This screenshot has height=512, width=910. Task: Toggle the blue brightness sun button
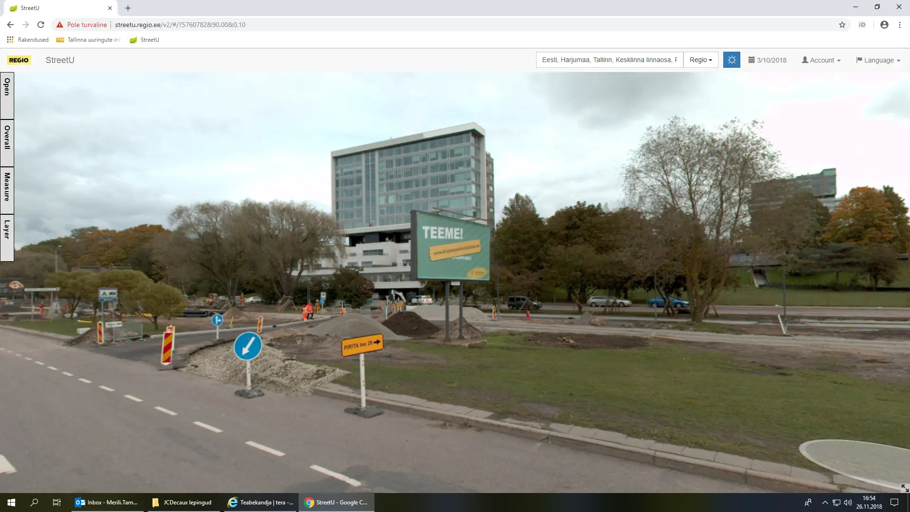(x=731, y=60)
